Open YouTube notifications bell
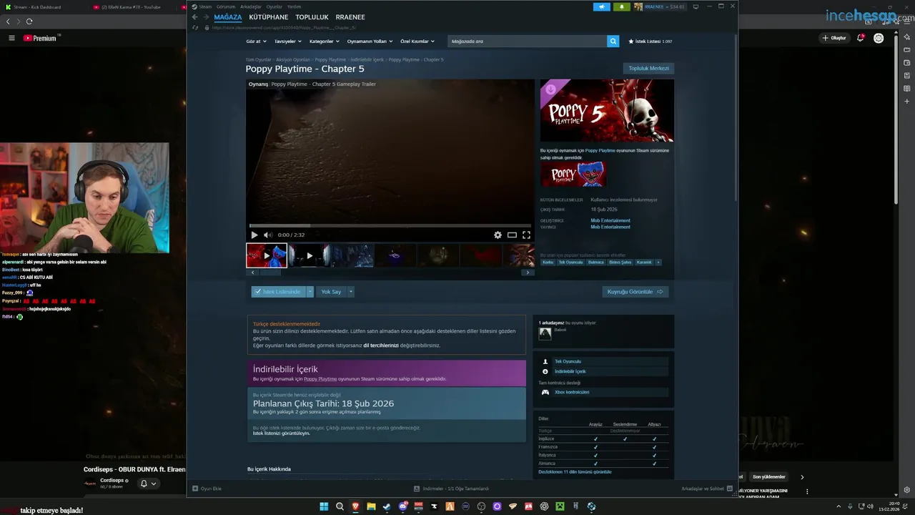Image resolution: width=915 pixels, height=515 pixels. [861, 38]
